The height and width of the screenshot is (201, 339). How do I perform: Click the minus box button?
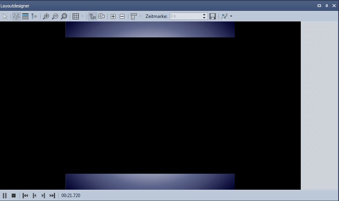122,16
